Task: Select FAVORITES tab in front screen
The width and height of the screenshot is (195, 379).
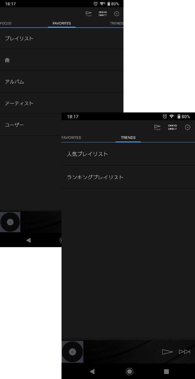Action: pos(71,137)
